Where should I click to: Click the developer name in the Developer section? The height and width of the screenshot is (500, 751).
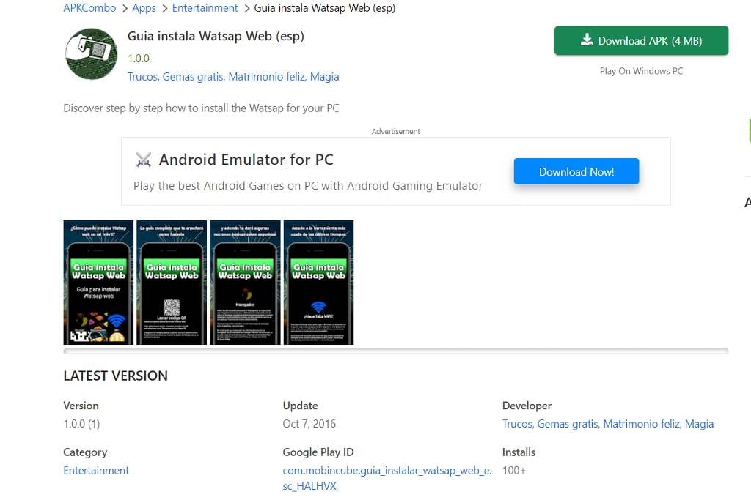pos(607,424)
